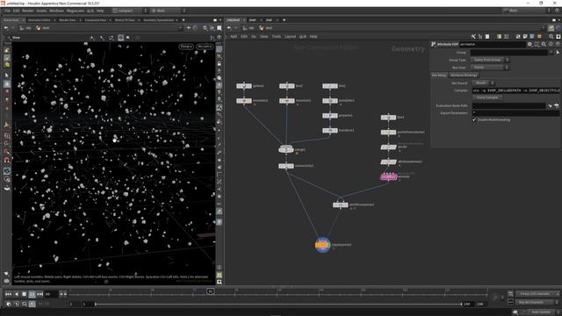This screenshot has height=316, width=562.
Task: Open the Main radial menu dropdown
Action: [x=168, y=11]
